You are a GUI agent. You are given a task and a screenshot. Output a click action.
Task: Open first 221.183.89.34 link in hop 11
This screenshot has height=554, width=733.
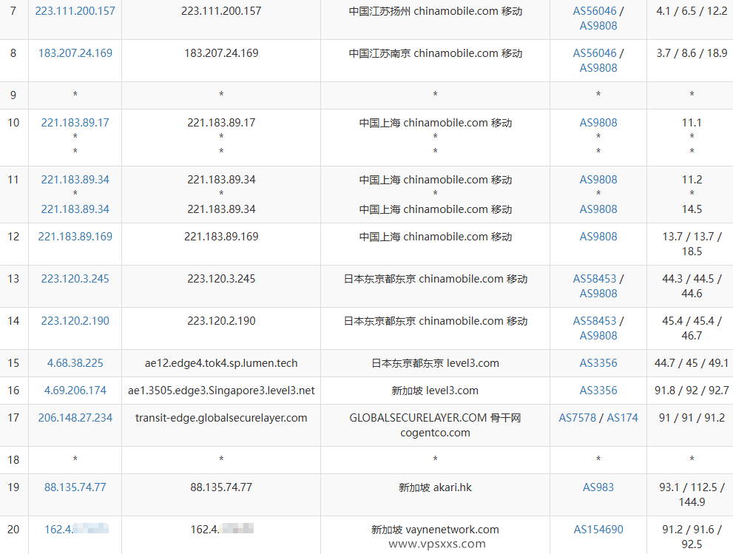[75, 180]
